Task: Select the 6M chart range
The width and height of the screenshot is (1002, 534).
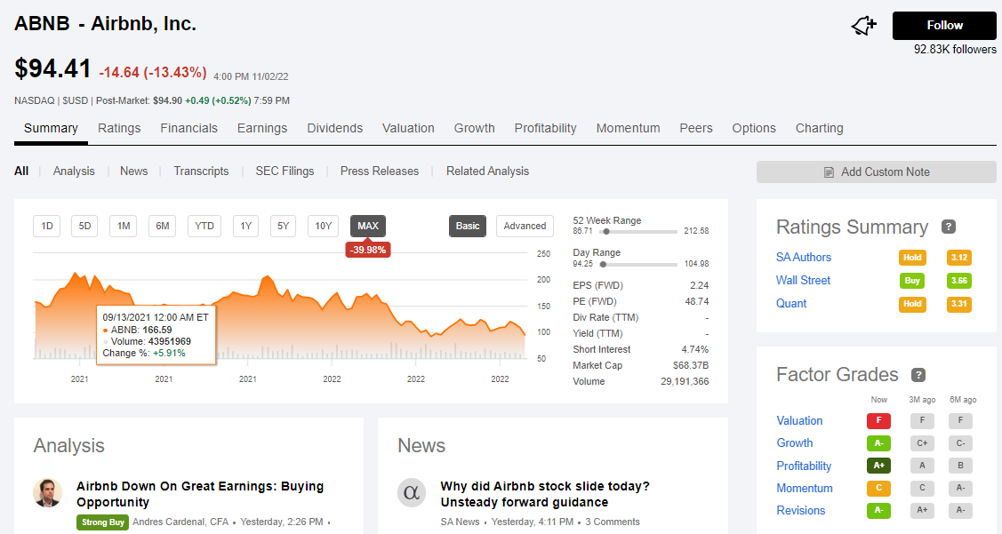Action: [163, 226]
